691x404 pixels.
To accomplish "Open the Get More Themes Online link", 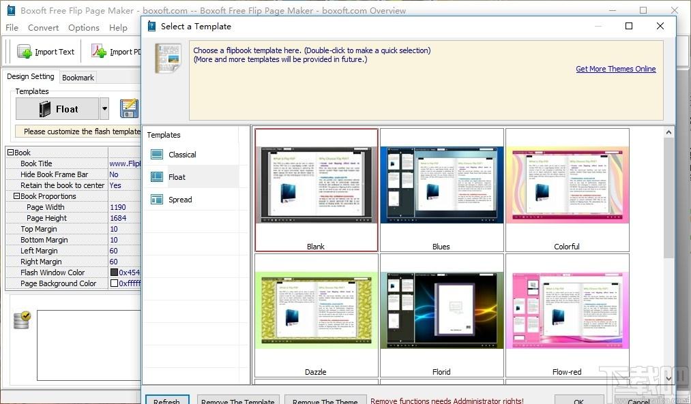I will point(616,69).
